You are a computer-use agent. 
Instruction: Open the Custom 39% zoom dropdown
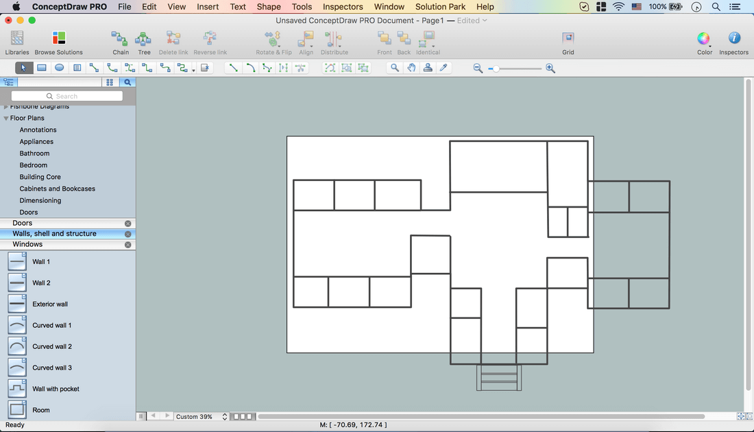click(x=200, y=416)
